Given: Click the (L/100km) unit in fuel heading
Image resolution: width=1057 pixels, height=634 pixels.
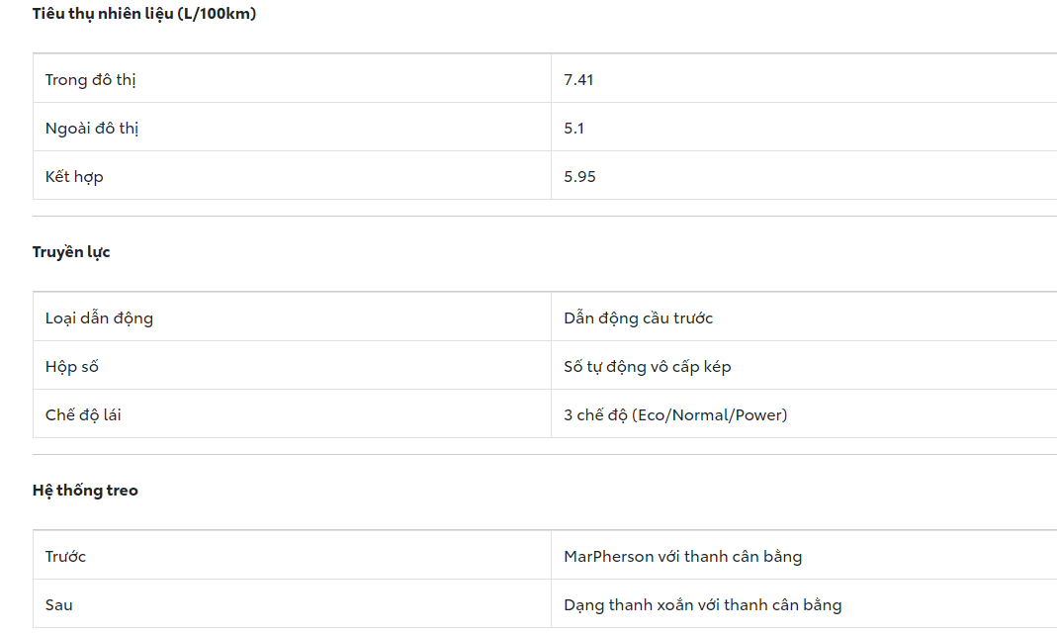Looking at the screenshot, I should pos(217,14).
